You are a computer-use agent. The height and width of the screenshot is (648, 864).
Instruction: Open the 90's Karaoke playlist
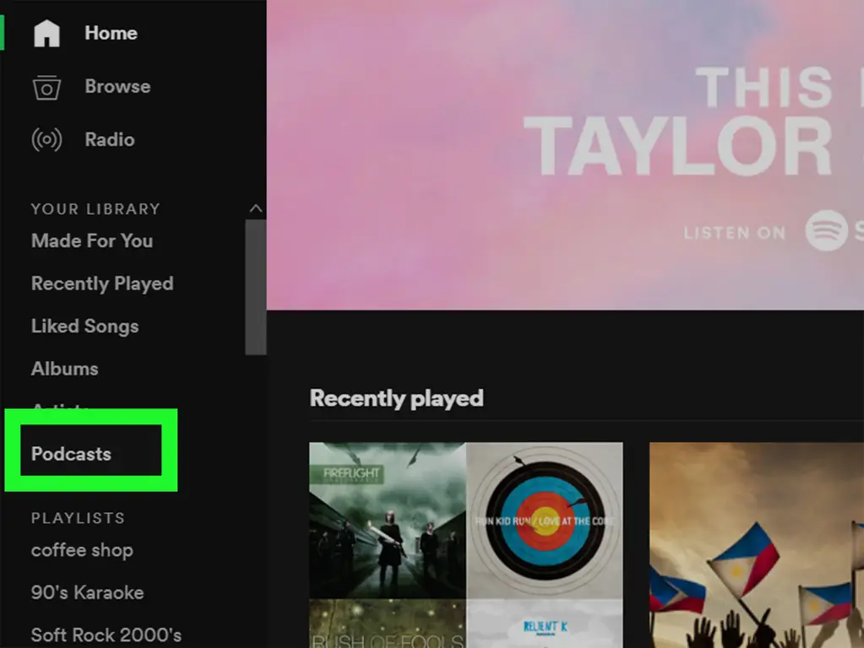click(88, 592)
